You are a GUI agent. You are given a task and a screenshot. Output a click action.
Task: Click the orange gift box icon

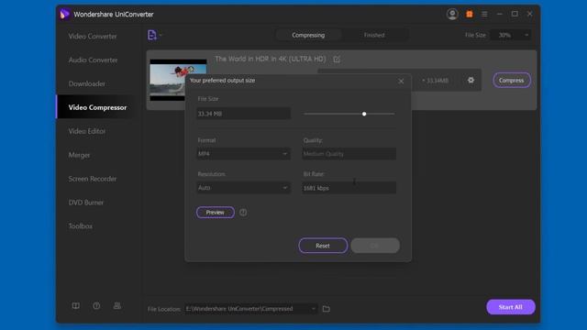[x=469, y=15]
